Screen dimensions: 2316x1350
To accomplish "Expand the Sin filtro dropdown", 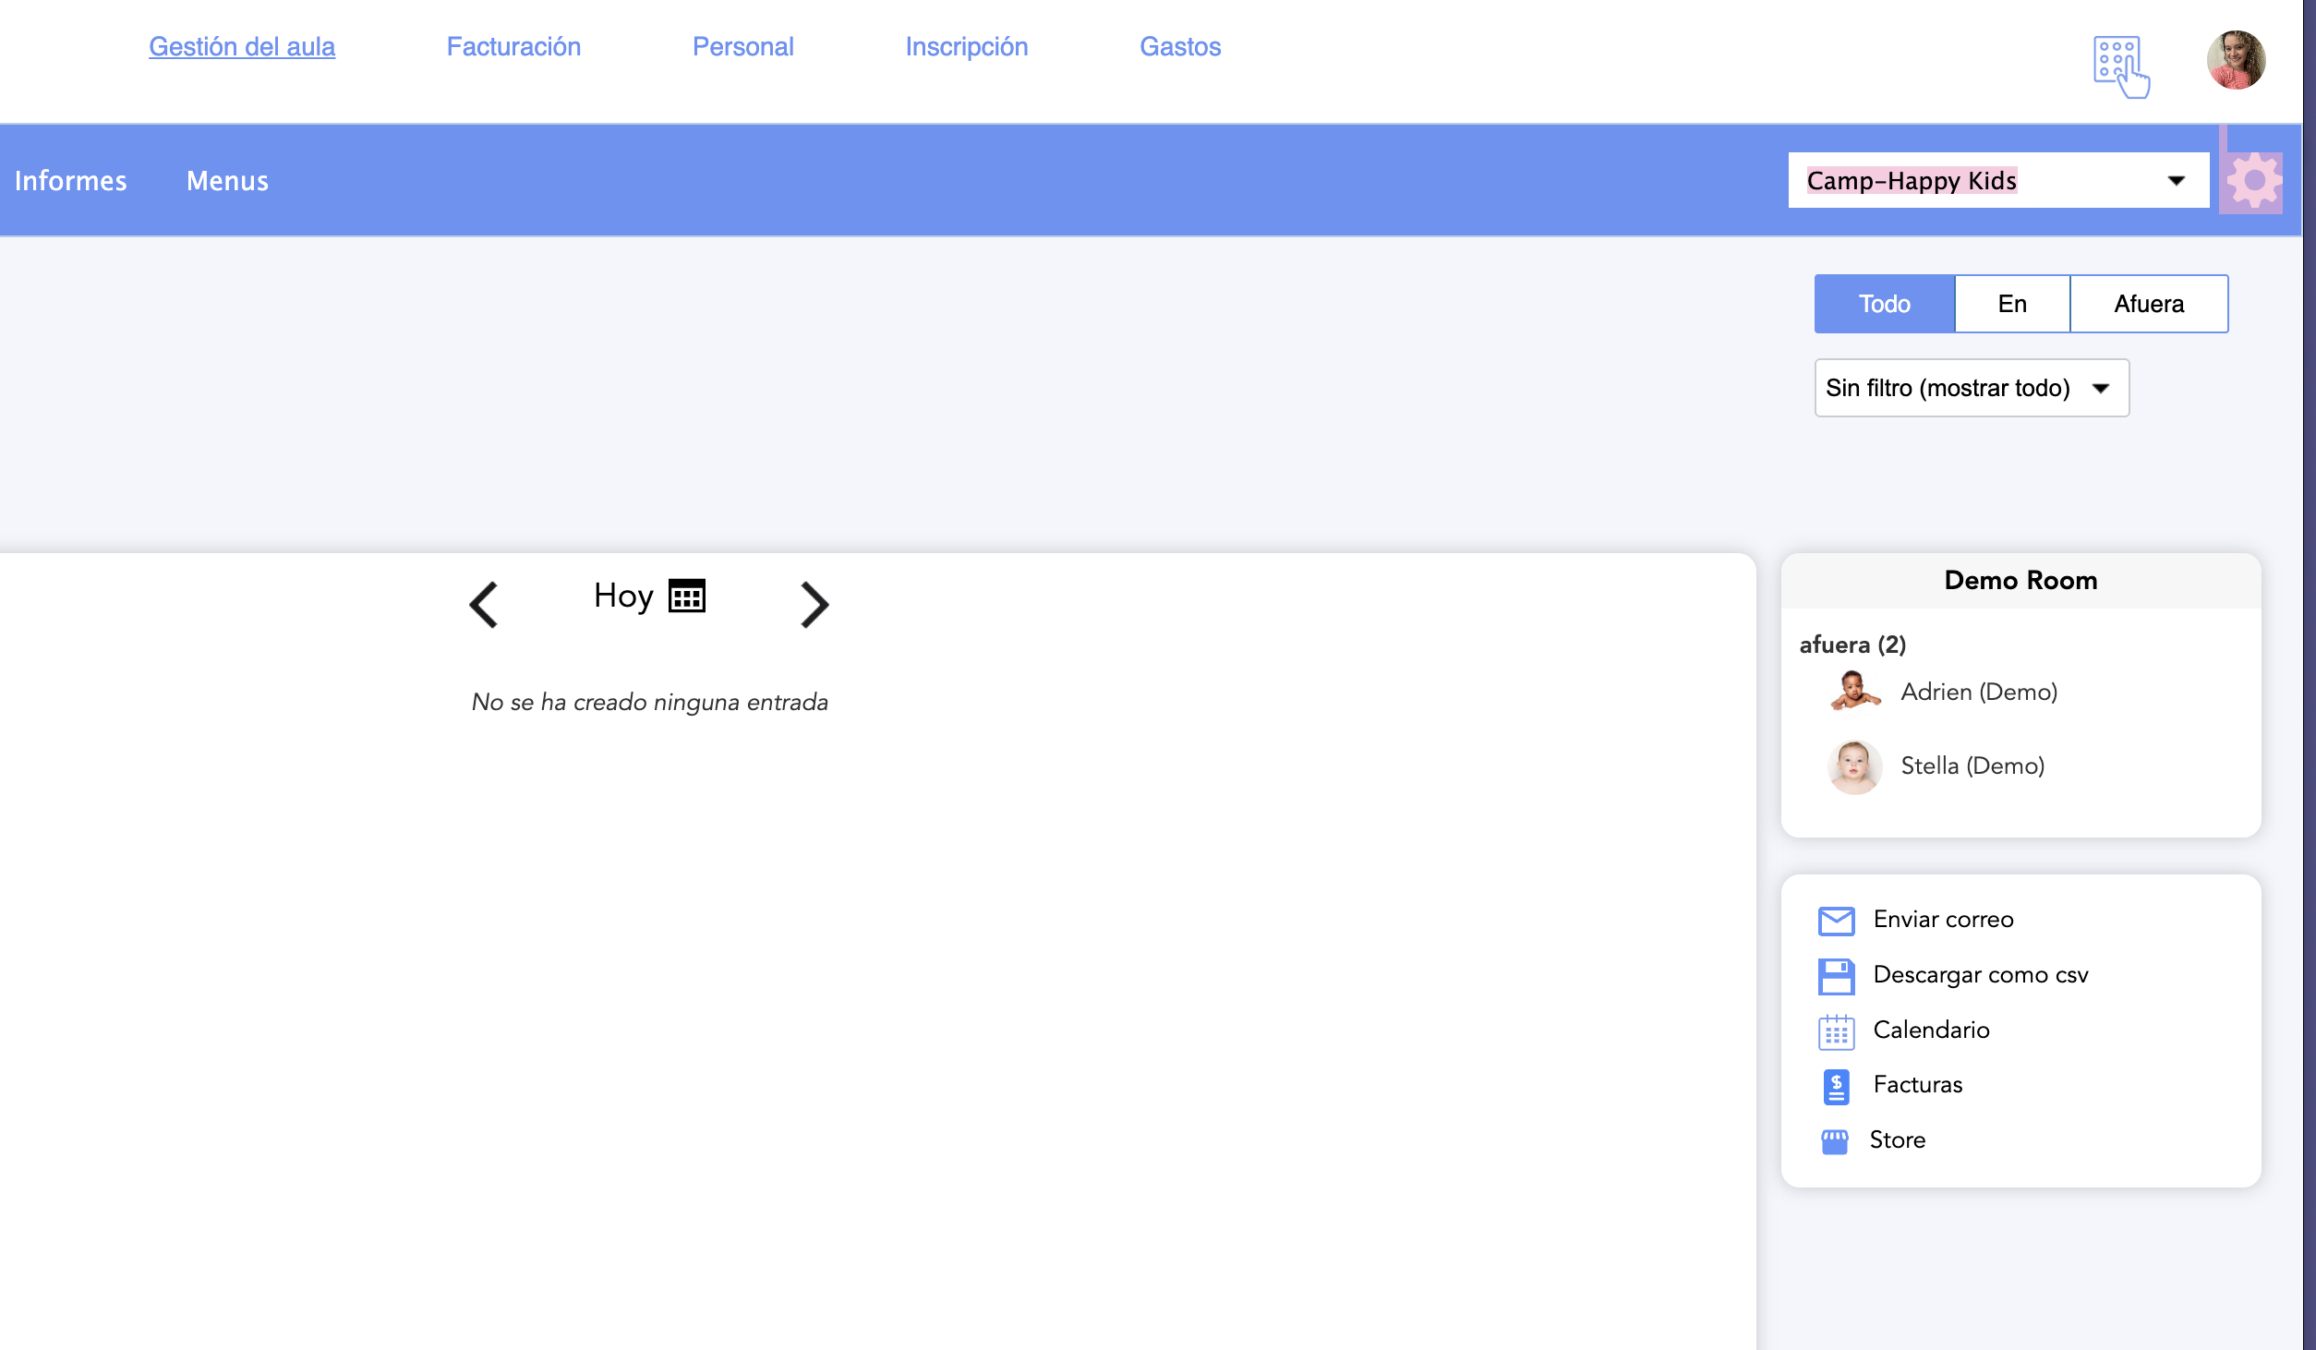I will [1971, 388].
